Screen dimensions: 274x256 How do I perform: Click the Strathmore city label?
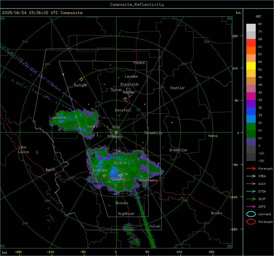coord(148,180)
